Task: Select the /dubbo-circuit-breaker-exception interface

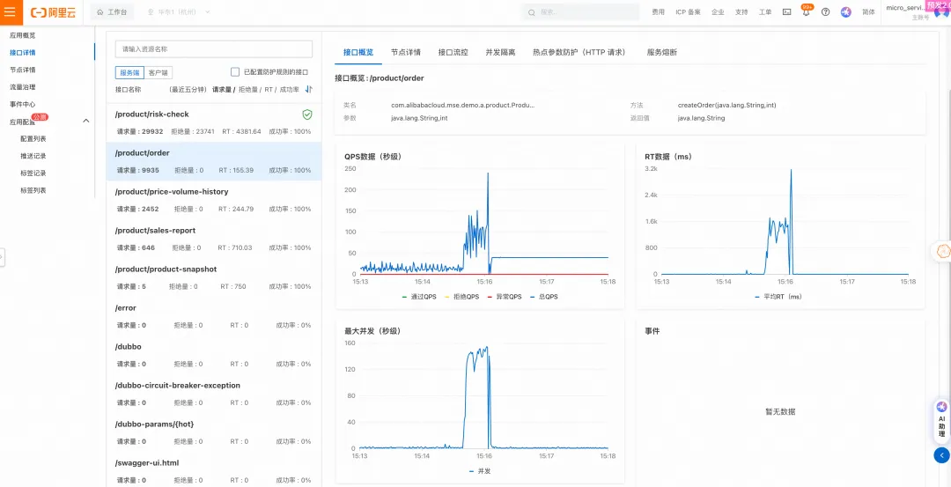Action: click(213, 395)
